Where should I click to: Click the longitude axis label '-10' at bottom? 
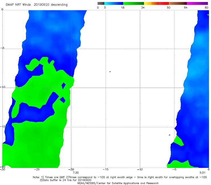pos(140,169)
